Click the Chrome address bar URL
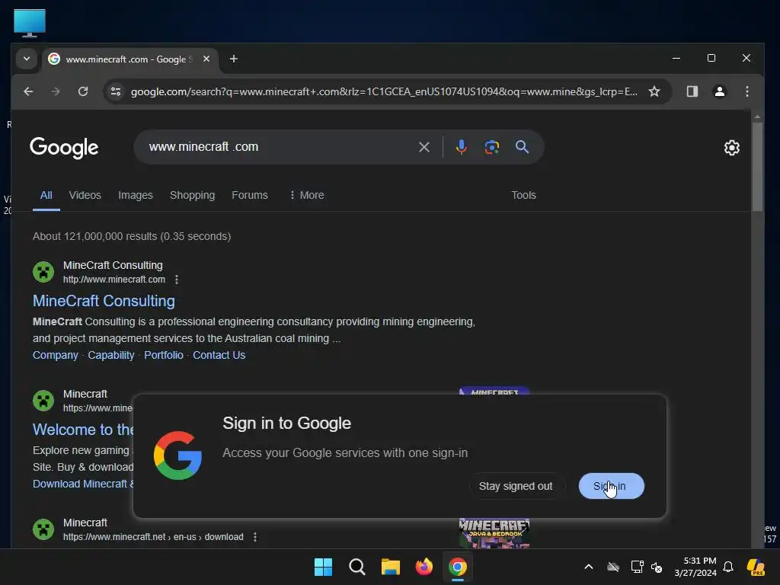The height and width of the screenshot is (585, 780). (x=384, y=91)
